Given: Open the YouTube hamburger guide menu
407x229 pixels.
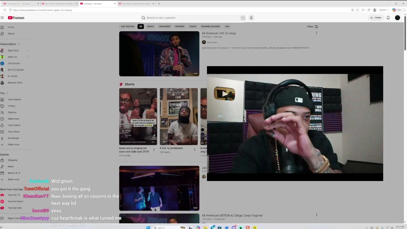Looking at the screenshot, I should click(x=2, y=18).
